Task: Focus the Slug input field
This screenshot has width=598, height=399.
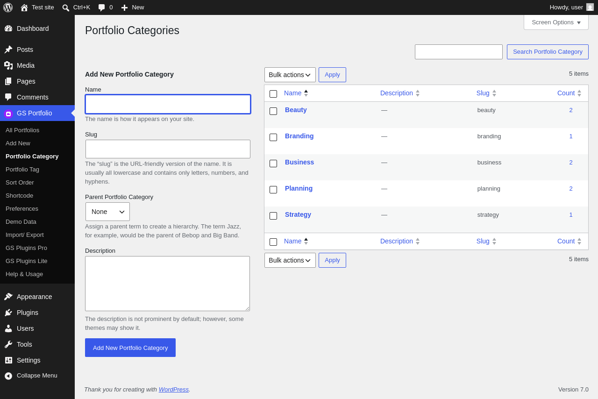Action: coord(168,149)
